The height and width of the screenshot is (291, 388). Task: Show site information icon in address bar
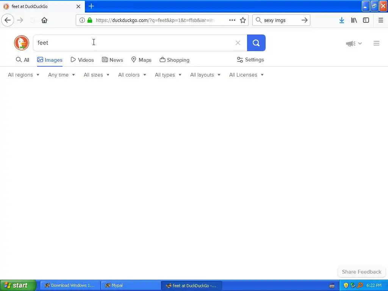click(x=82, y=20)
